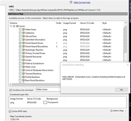This screenshot has height=121, width=131.
Task: Click the Political Jurisdictions layer icon
Action: pos(23,63)
